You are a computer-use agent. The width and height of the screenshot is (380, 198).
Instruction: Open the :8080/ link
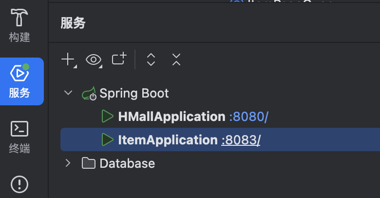click(248, 117)
